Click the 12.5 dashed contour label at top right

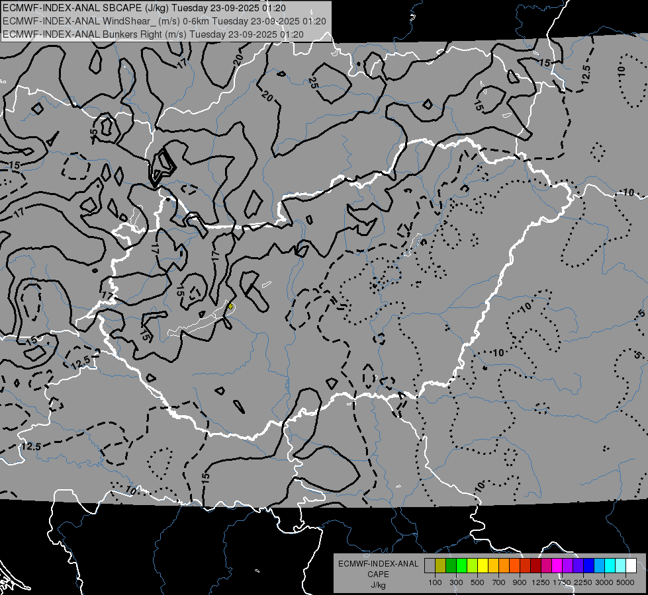[x=585, y=75]
